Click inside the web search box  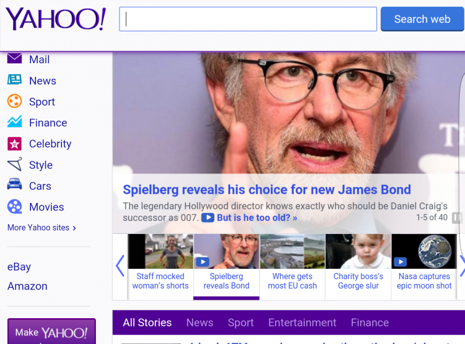248,19
